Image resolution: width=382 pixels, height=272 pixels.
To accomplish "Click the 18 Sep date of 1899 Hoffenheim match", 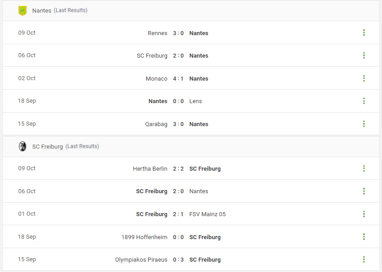I will (x=27, y=236).
